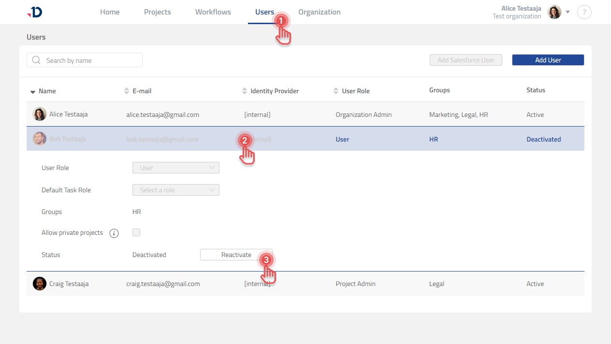Toggle the Allow private projects checkbox
The height and width of the screenshot is (344, 611).
pos(136,232)
